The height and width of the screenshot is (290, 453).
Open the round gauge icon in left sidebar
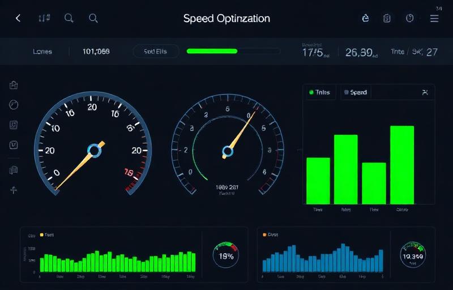(x=14, y=105)
